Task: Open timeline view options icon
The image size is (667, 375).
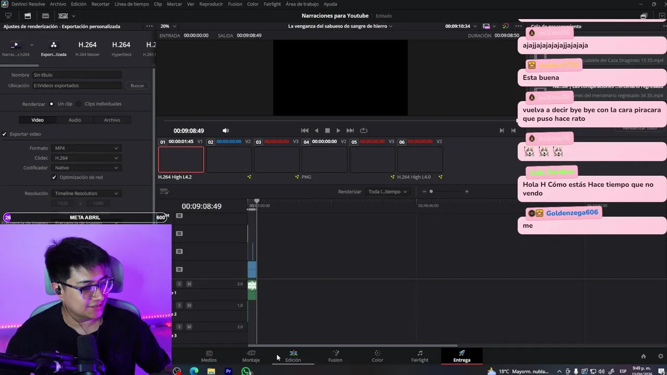Action: pyautogui.click(x=164, y=192)
